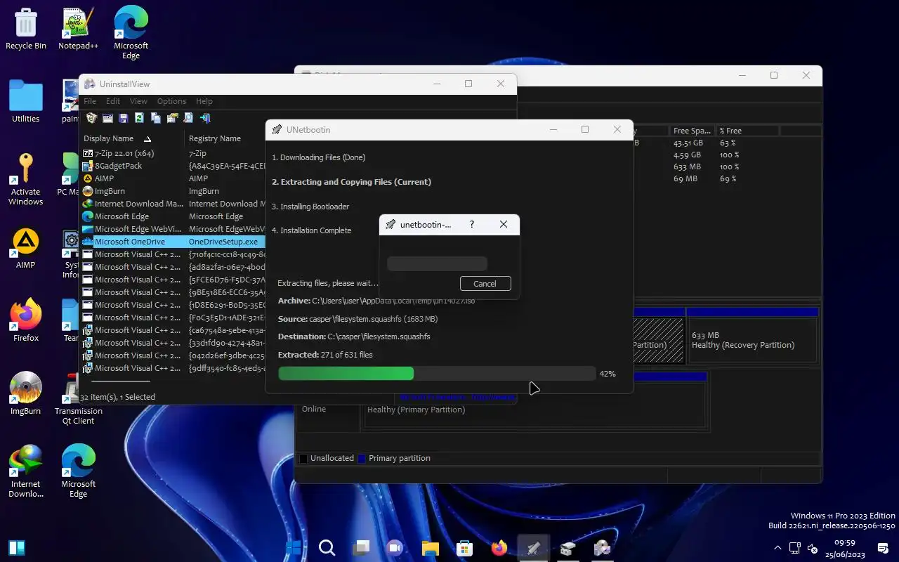The height and width of the screenshot is (562, 899).
Task: Select 7-Zip 22.01 (x64) row
Action: pyautogui.click(x=173, y=153)
